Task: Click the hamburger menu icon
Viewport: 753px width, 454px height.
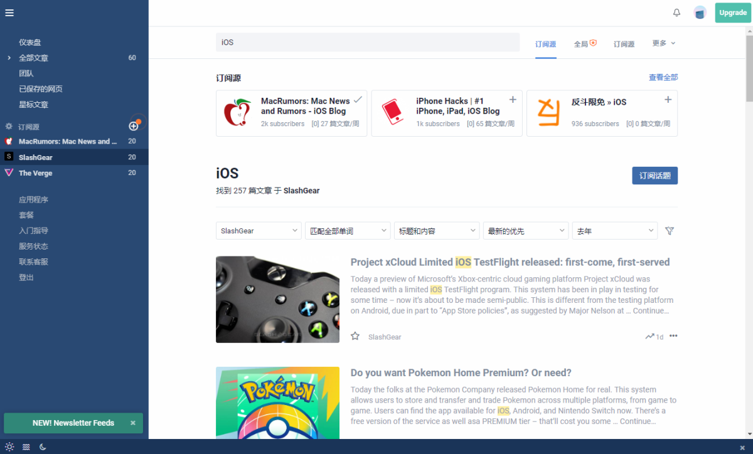Action: (x=9, y=13)
